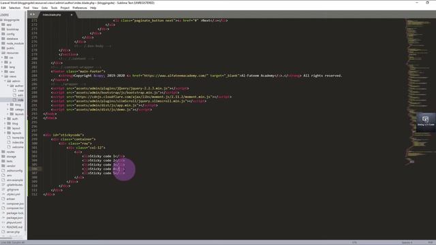Image resolution: width=436 pixels, height=245 pixels.
Task: Click the .gitignore file icon
Action: click(x=3, y=190)
